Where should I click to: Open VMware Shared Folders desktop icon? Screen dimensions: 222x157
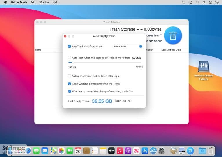[x=203, y=71]
